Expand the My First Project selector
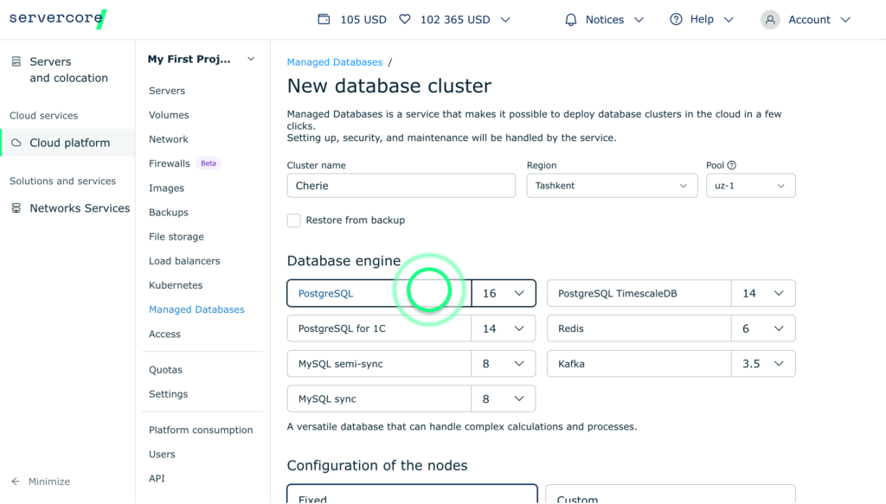The width and height of the screenshot is (886, 504). tap(251, 59)
